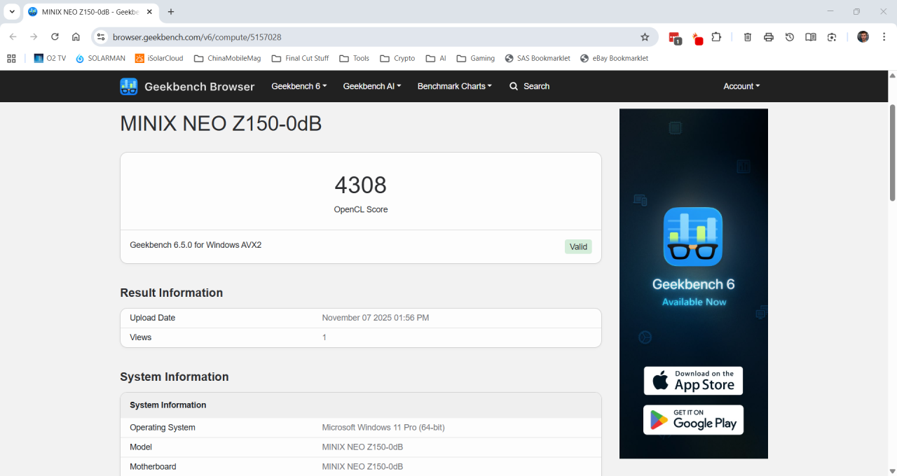
Task: Open the Search in the navigation bar
Action: pos(529,86)
